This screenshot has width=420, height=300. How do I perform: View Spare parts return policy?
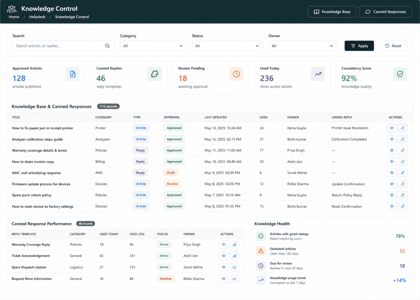click(x=392, y=195)
